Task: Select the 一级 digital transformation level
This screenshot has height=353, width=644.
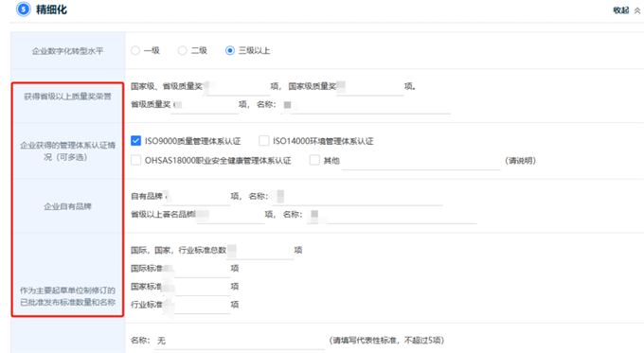Action: (135, 50)
